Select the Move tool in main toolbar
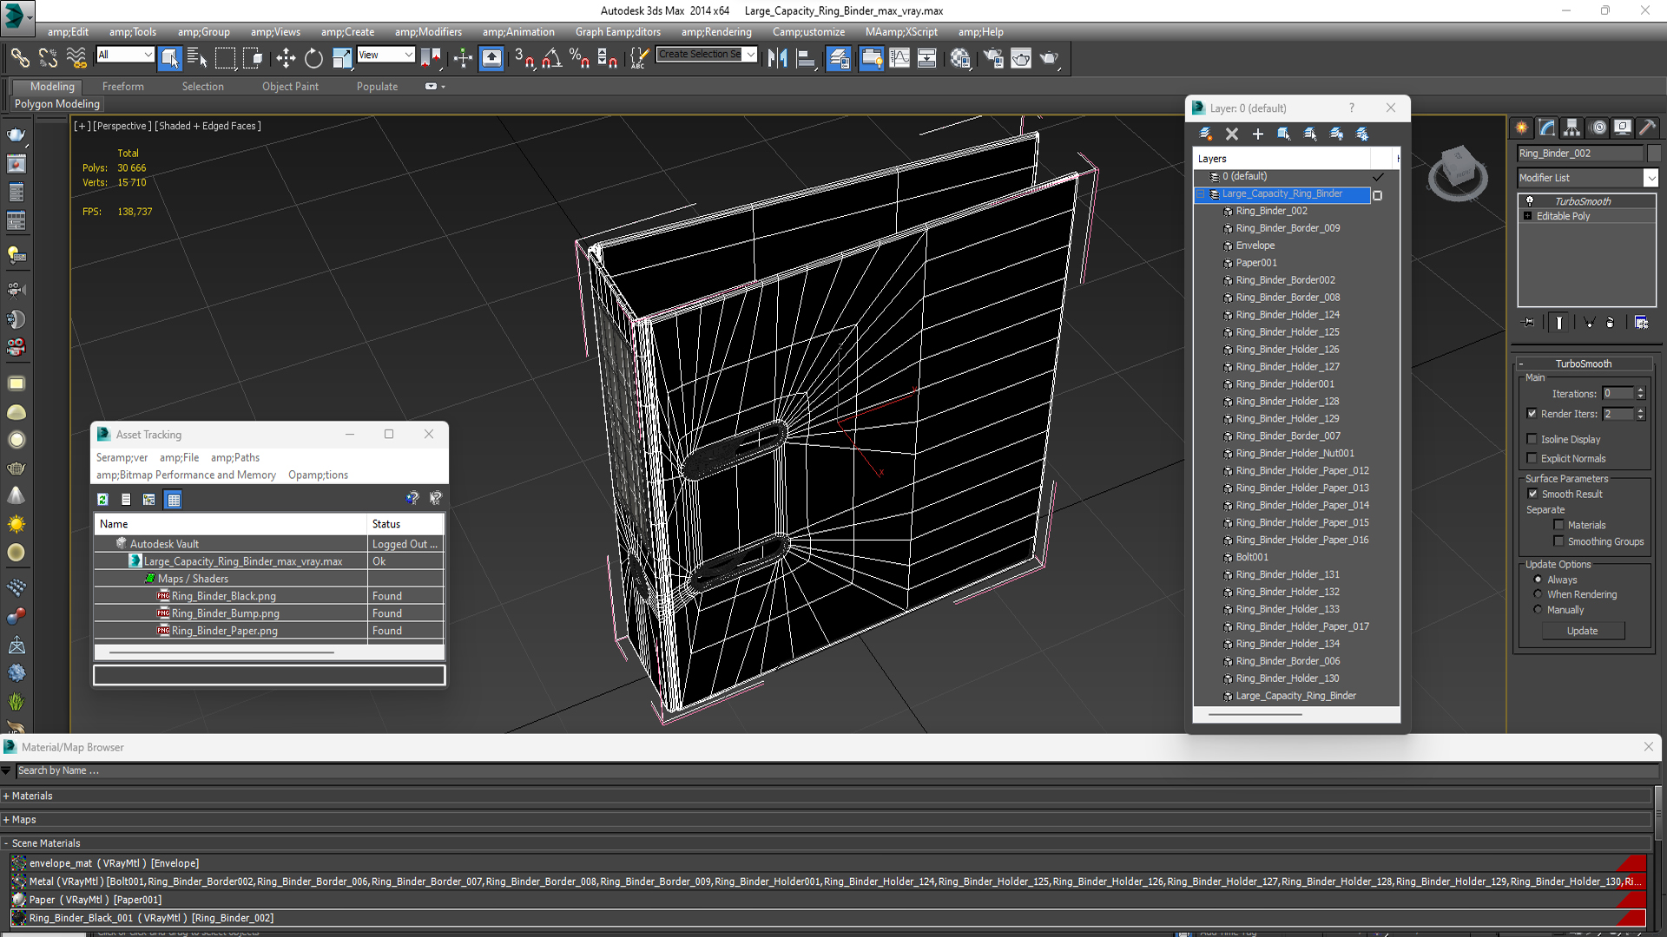 [285, 58]
